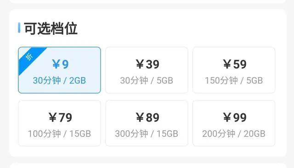Screen dimensions: 294x168
Task: Pick the ¥59 tier card
Action: pos(234,70)
